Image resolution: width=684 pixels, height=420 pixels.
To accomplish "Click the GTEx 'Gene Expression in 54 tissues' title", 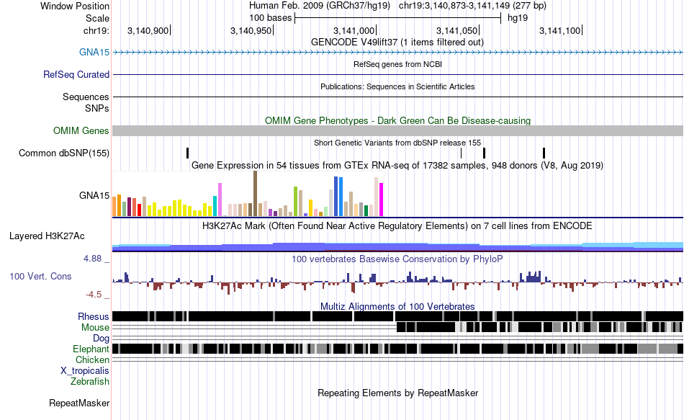I will click(x=397, y=166).
